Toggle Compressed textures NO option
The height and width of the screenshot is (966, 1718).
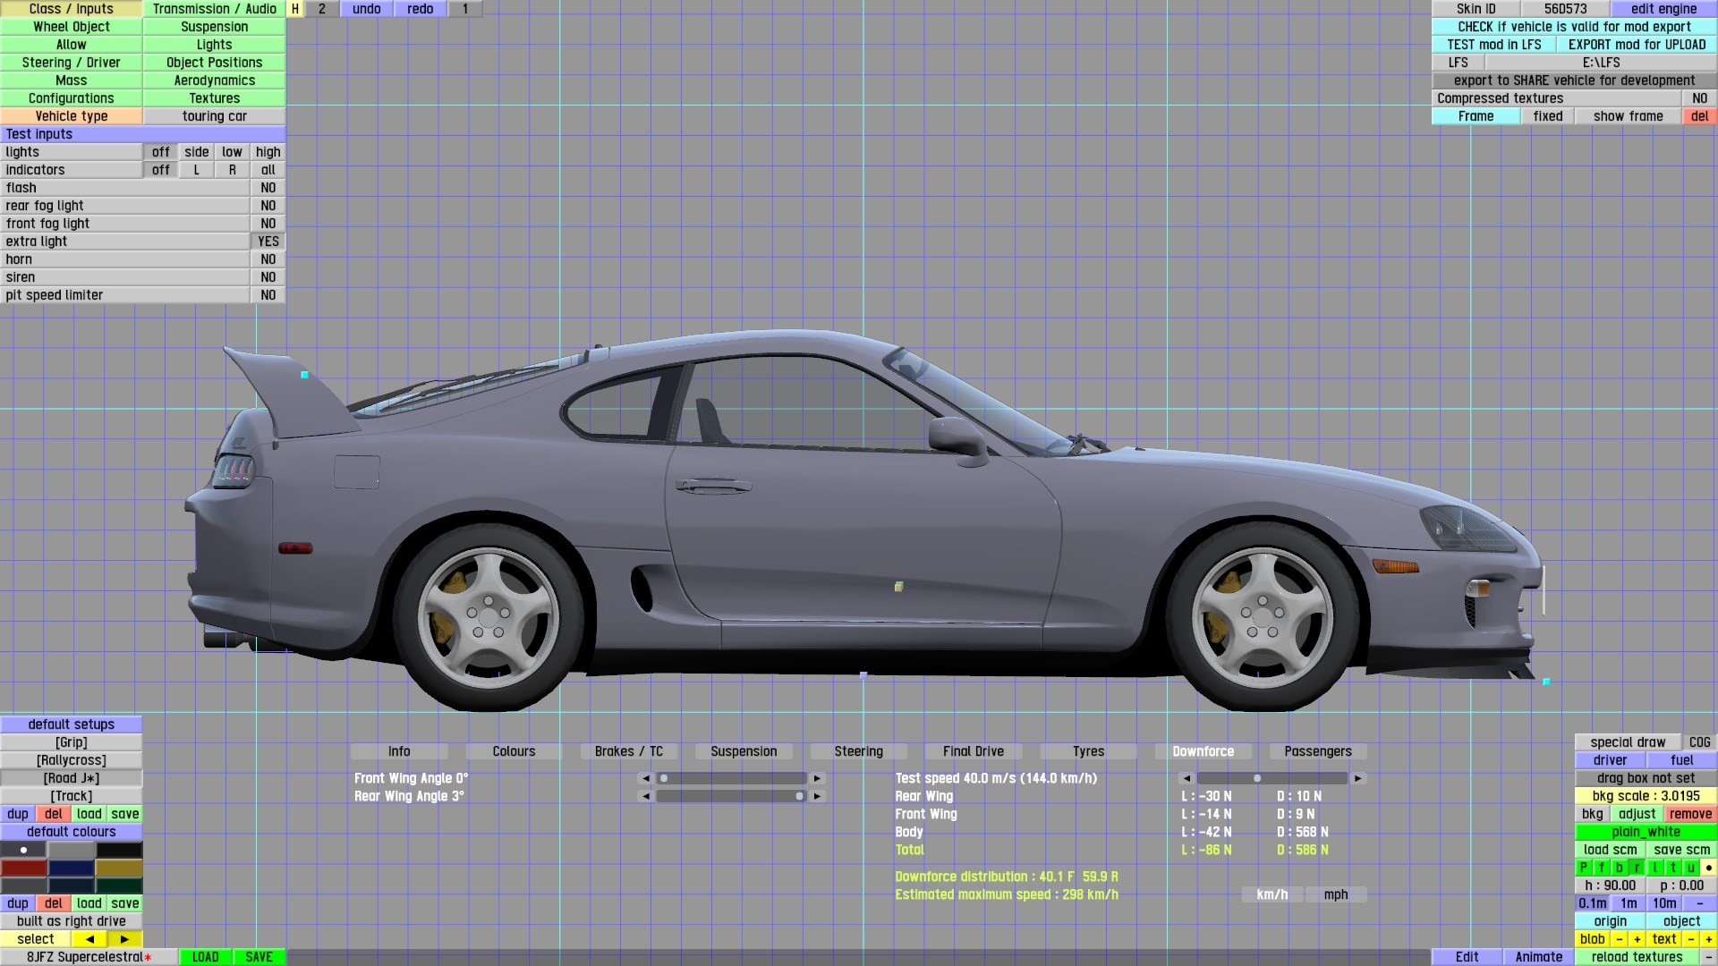click(x=1699, y=98)
